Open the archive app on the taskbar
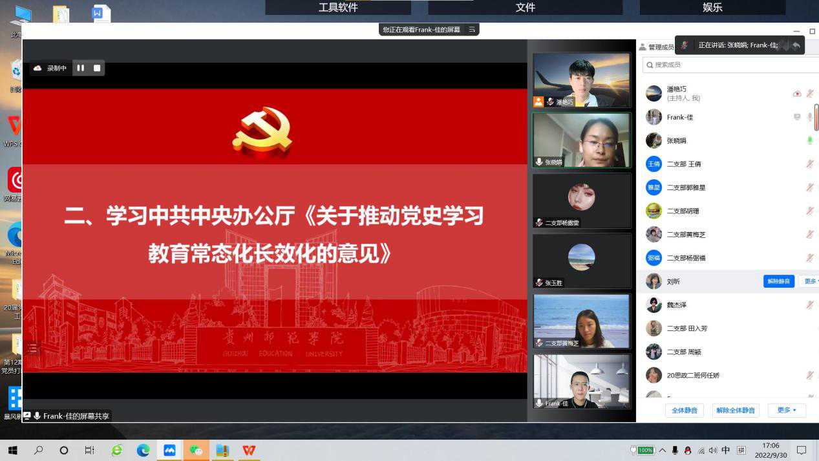The width and height of the screenshot is (819, 461). click(x=222, y=450)
